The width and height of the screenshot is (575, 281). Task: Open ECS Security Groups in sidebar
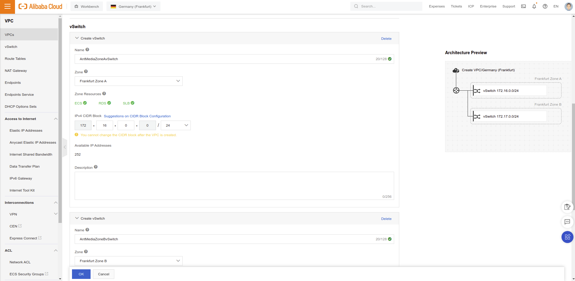pos(29,274)
